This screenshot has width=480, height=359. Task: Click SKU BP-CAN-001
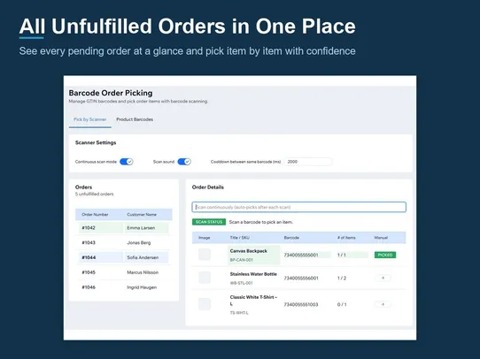click(x=241, y=260)
